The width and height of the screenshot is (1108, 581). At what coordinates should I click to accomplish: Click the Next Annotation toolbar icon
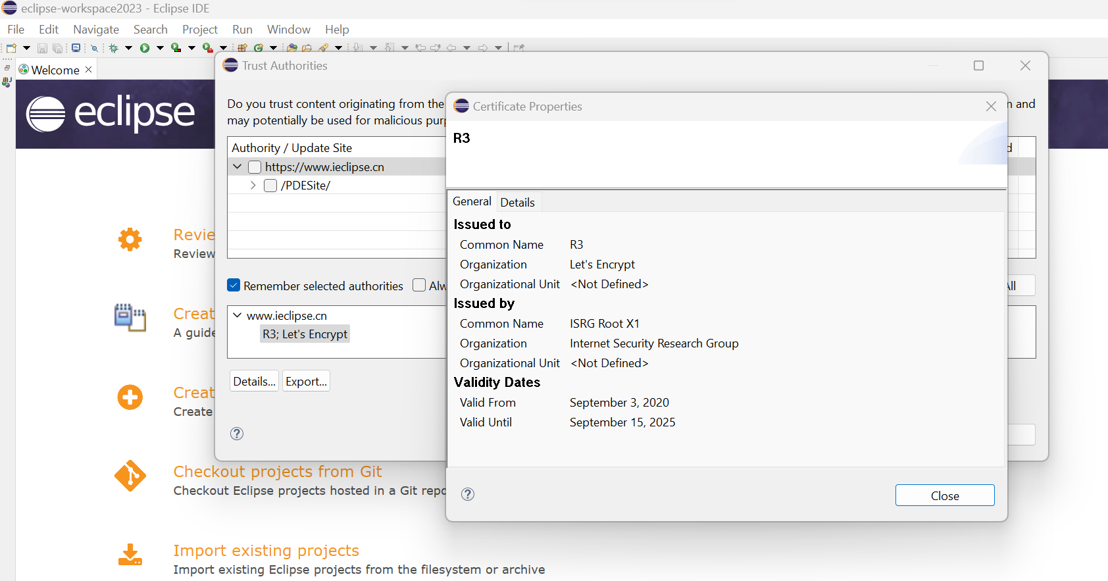[x=358, y=47]
